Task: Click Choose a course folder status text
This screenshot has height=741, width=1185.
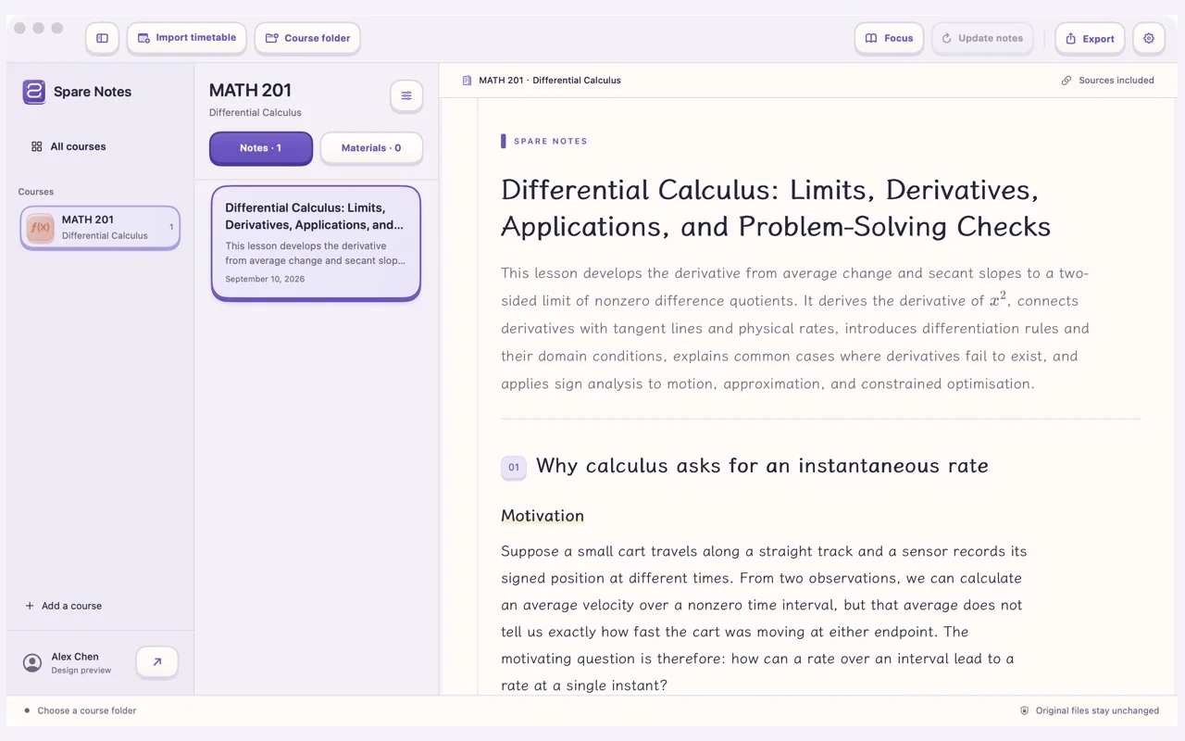Action: pos(87,710)
